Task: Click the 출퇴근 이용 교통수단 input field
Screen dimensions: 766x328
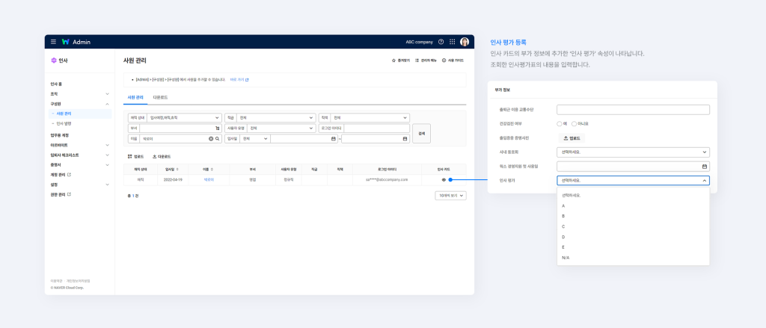Action: click(x=633, y=110)
